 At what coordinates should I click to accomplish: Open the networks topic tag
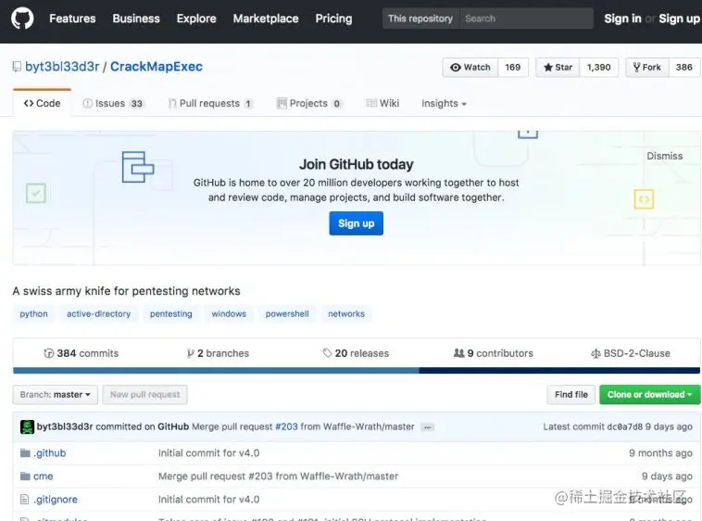(x=346, y=313)
